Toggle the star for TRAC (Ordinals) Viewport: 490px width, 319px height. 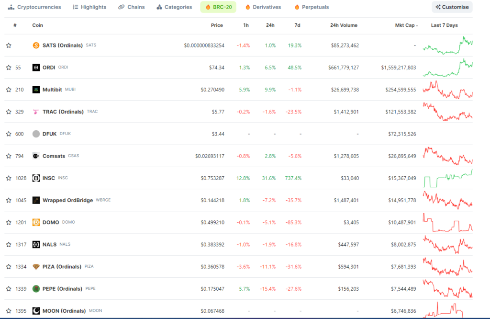9,112
